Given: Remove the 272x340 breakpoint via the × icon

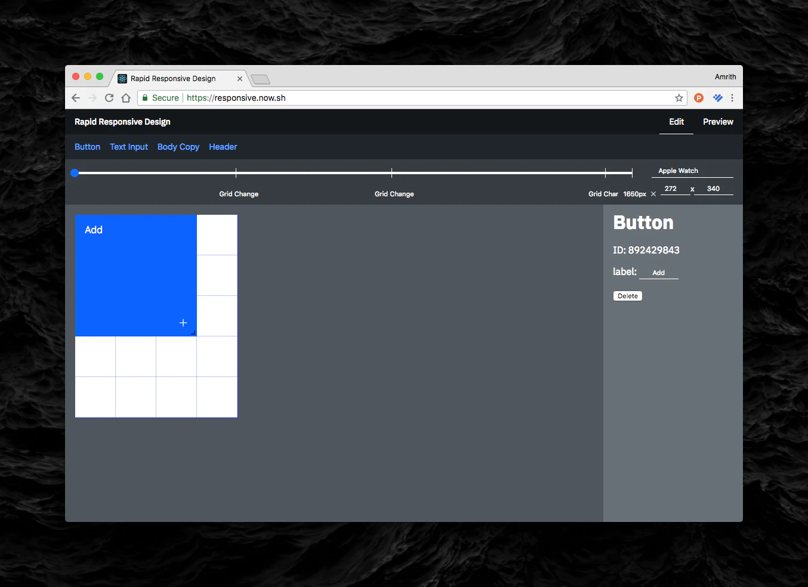Looking at the screenshot, I should click(x=653, y=194).
